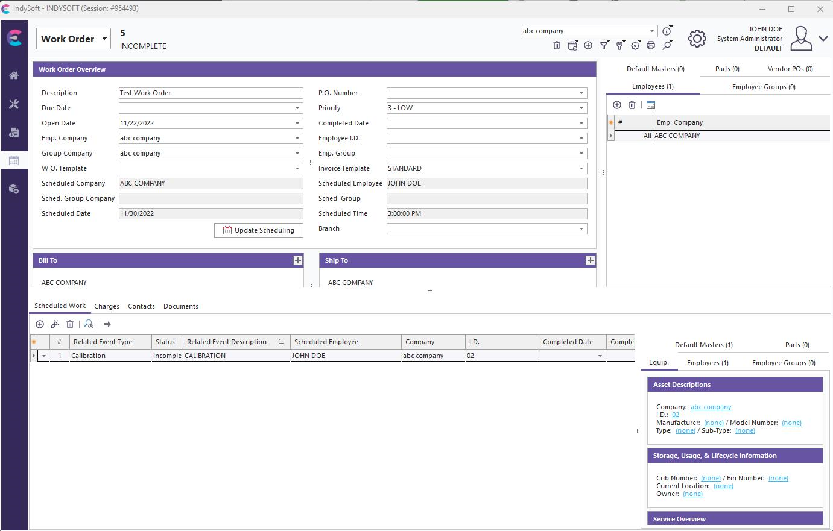Click the wrench tools icon in the sidebar
The height and width of the screenshot is (531, 833).
[x=14, y=104]
